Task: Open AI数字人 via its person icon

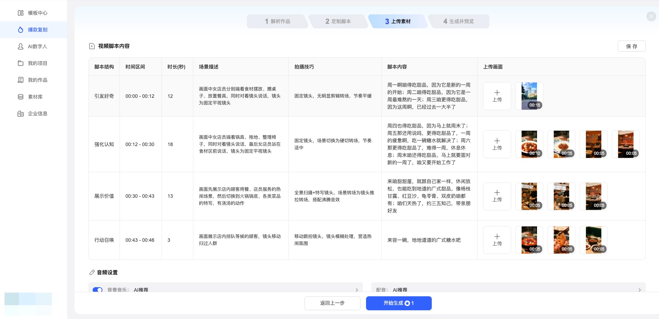Action: click(x=21, y=46)
